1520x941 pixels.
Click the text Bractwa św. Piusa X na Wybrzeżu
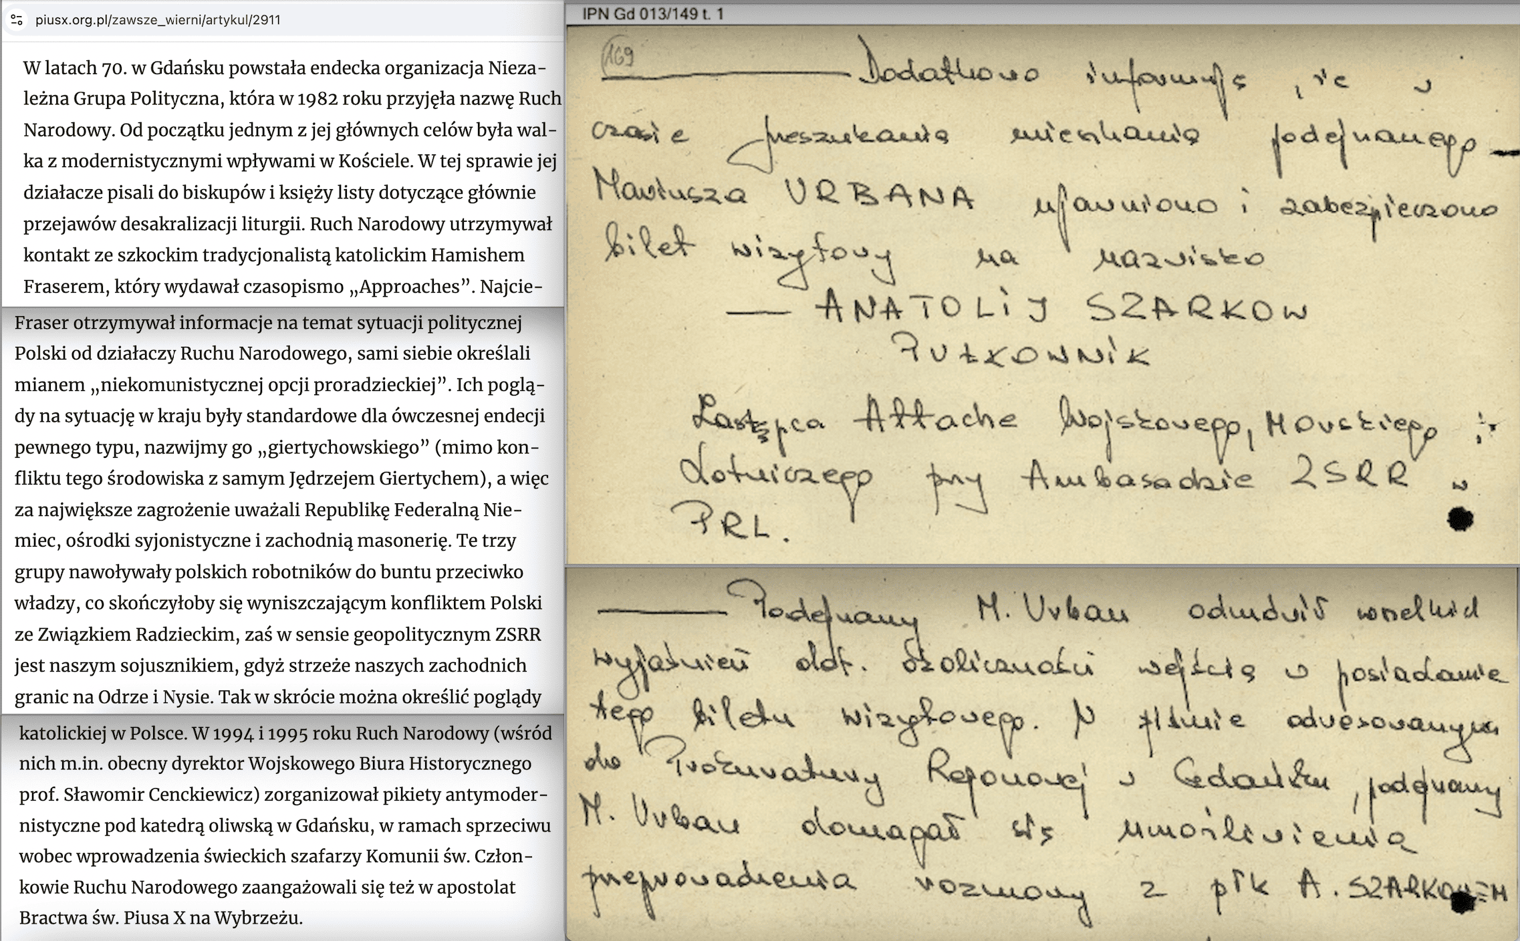[x=160, y=918]
